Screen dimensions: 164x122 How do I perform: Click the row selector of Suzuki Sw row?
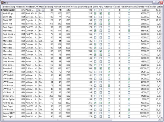[x=2, y=96]
